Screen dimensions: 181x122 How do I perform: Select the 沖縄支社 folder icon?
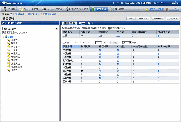9,40
